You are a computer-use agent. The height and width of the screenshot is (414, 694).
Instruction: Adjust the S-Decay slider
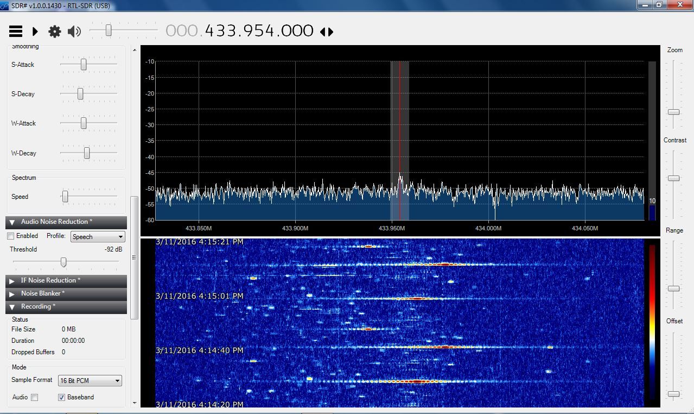click(x=88, y=93)
